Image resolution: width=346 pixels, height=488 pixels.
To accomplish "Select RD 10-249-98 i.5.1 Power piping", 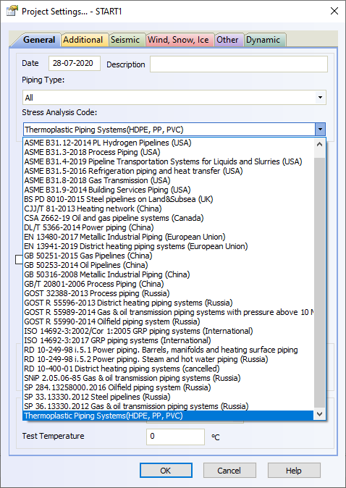I will tap(168, 350).
